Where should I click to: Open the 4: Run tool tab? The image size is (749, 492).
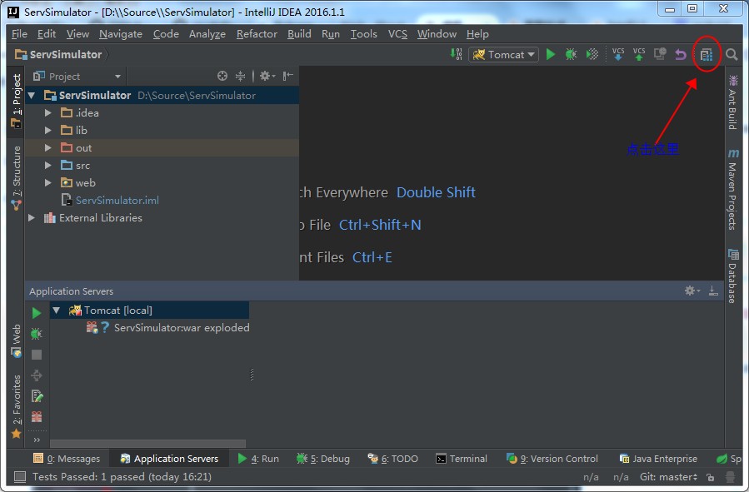click(258, 459)
